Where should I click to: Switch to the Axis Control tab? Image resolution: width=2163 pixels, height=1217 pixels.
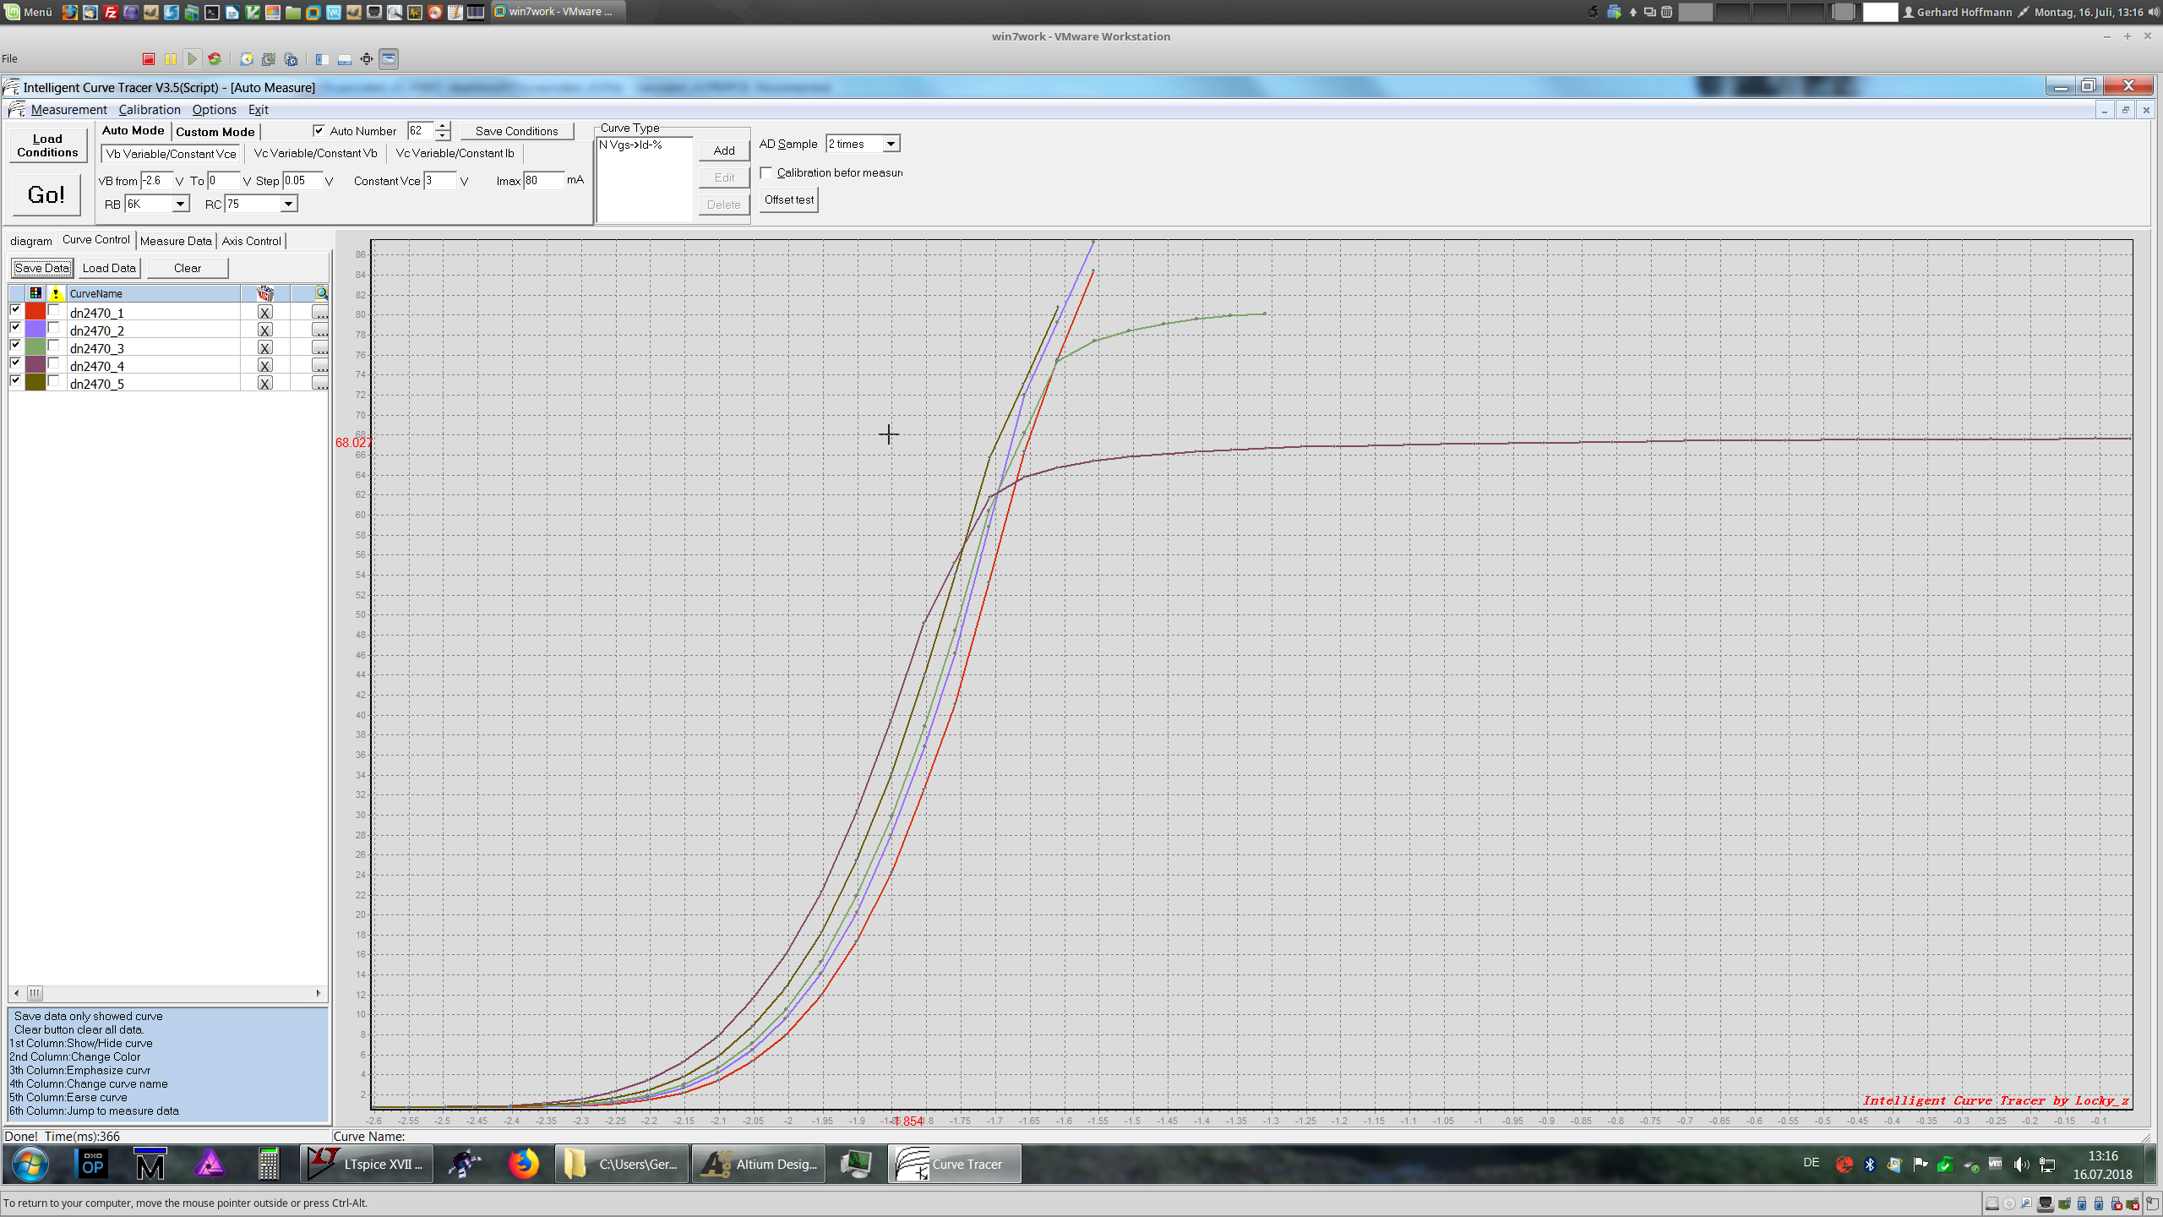(x=252, y=242)
